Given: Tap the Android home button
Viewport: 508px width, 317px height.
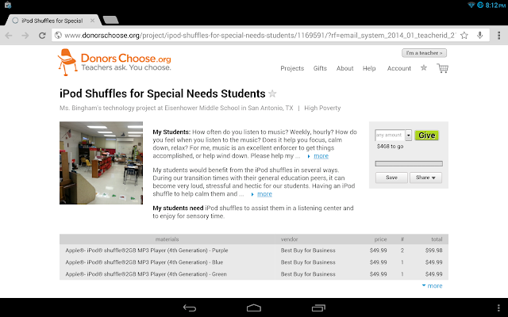Looking at the screenshot, I should tap(254, 307).
